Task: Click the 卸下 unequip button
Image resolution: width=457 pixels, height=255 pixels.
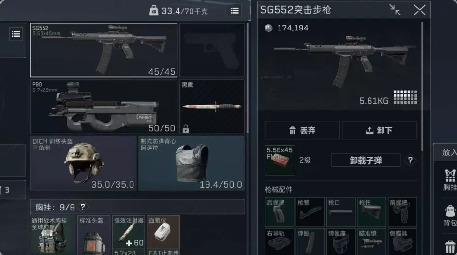Action: (x=380, y=130)
